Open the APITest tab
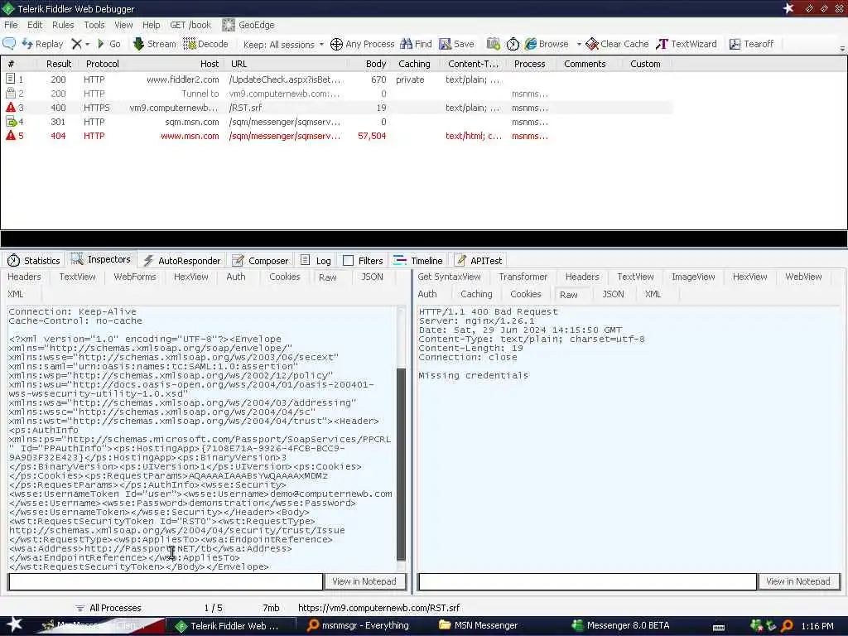This screenshot has height=636, width=848. click(479, 261)
